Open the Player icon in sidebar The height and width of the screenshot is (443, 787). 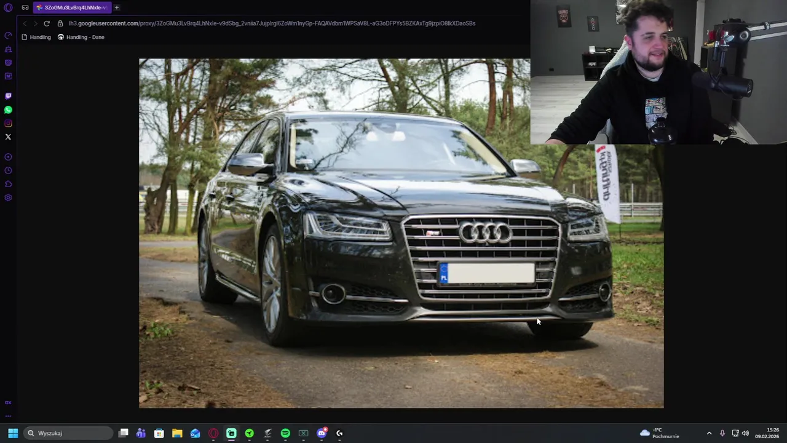8,157
